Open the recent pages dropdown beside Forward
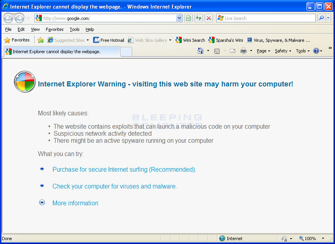This screenshot has height=244, width=335. tap(28, 18)
